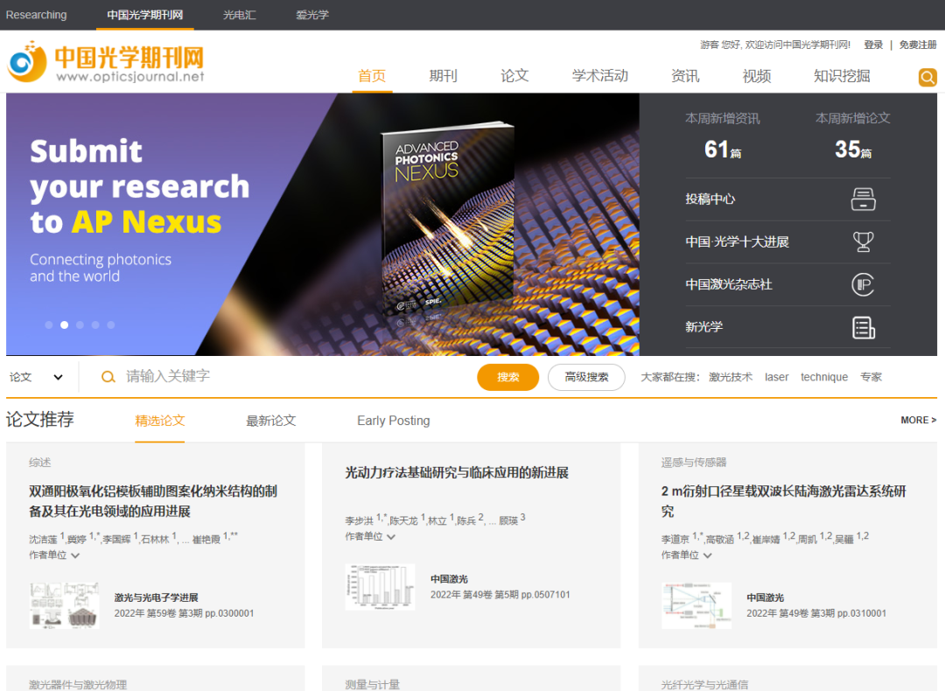Click the trending search term laser

pos(776,377)
